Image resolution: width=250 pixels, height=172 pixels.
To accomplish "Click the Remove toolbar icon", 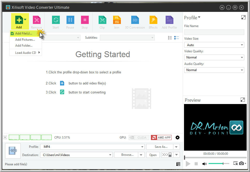I will point(37,20).
